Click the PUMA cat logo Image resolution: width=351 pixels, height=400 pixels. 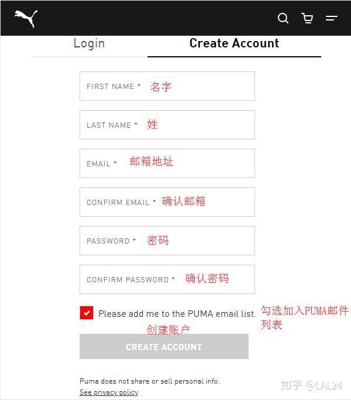click(26, 18)
